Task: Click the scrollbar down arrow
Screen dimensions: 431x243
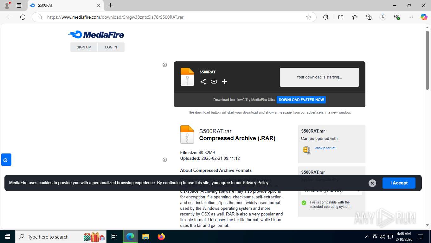Action: point(427,225)
